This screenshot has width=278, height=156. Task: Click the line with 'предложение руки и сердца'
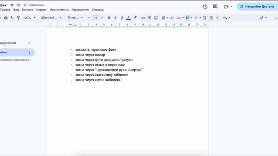109,70
